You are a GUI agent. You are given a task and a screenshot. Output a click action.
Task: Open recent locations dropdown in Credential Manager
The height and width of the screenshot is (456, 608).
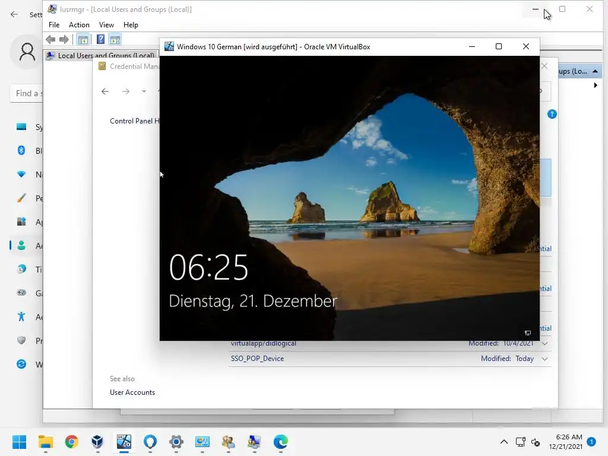(144, 91)
